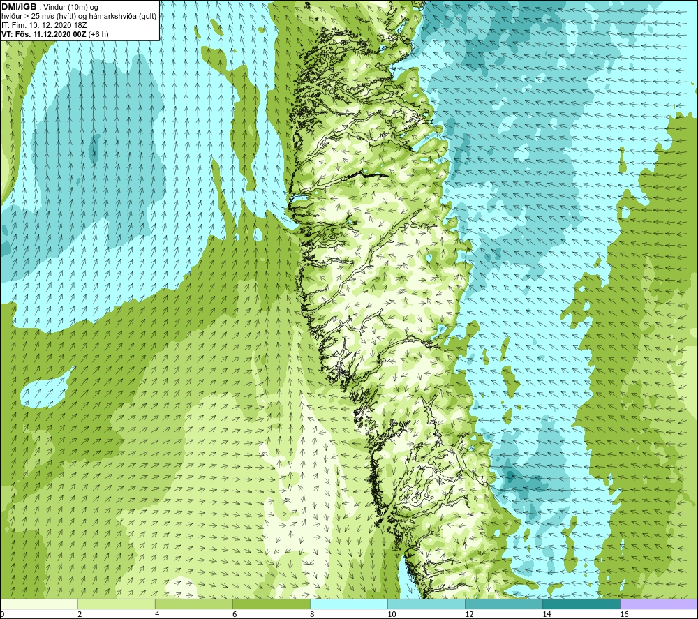Click the legend label '8'
Viewport: 698px width, 619px height.
point(312,614)
